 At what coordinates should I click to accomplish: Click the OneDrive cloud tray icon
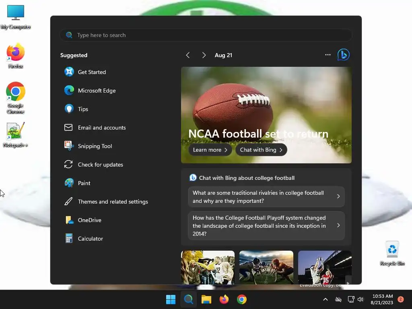(x=338, y=299)
